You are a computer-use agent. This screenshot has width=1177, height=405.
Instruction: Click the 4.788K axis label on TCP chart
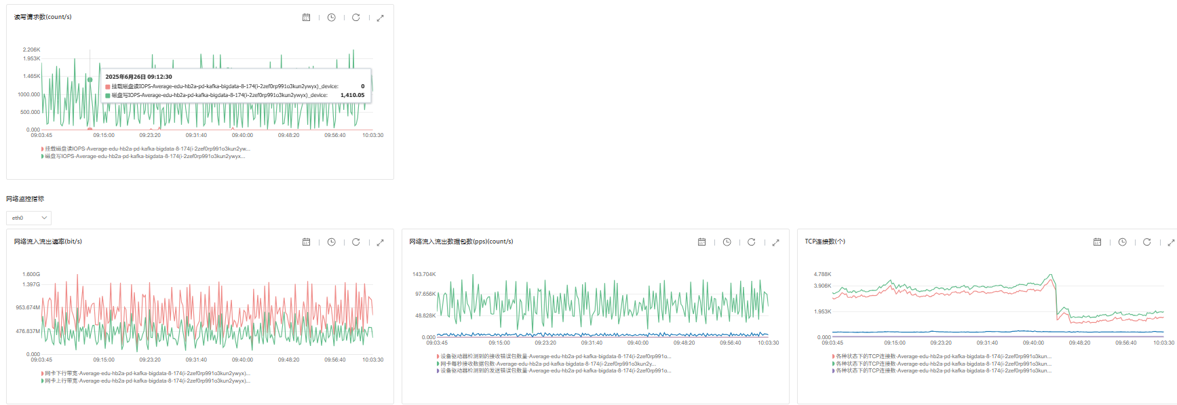tap(822, 274)
